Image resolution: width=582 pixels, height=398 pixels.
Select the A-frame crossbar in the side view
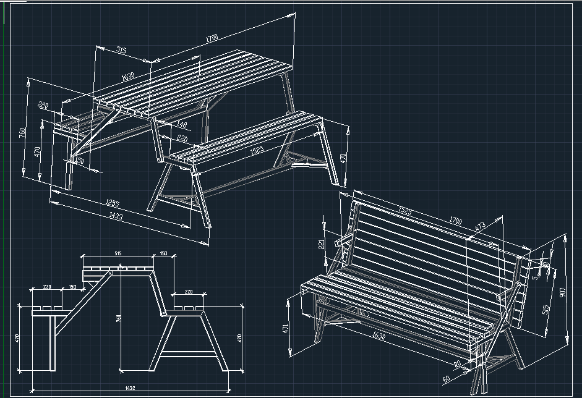pos(187,355)
